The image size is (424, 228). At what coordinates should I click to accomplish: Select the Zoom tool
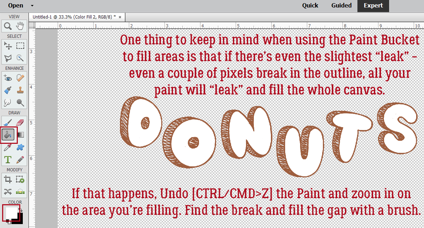click(x=8, y=26)
